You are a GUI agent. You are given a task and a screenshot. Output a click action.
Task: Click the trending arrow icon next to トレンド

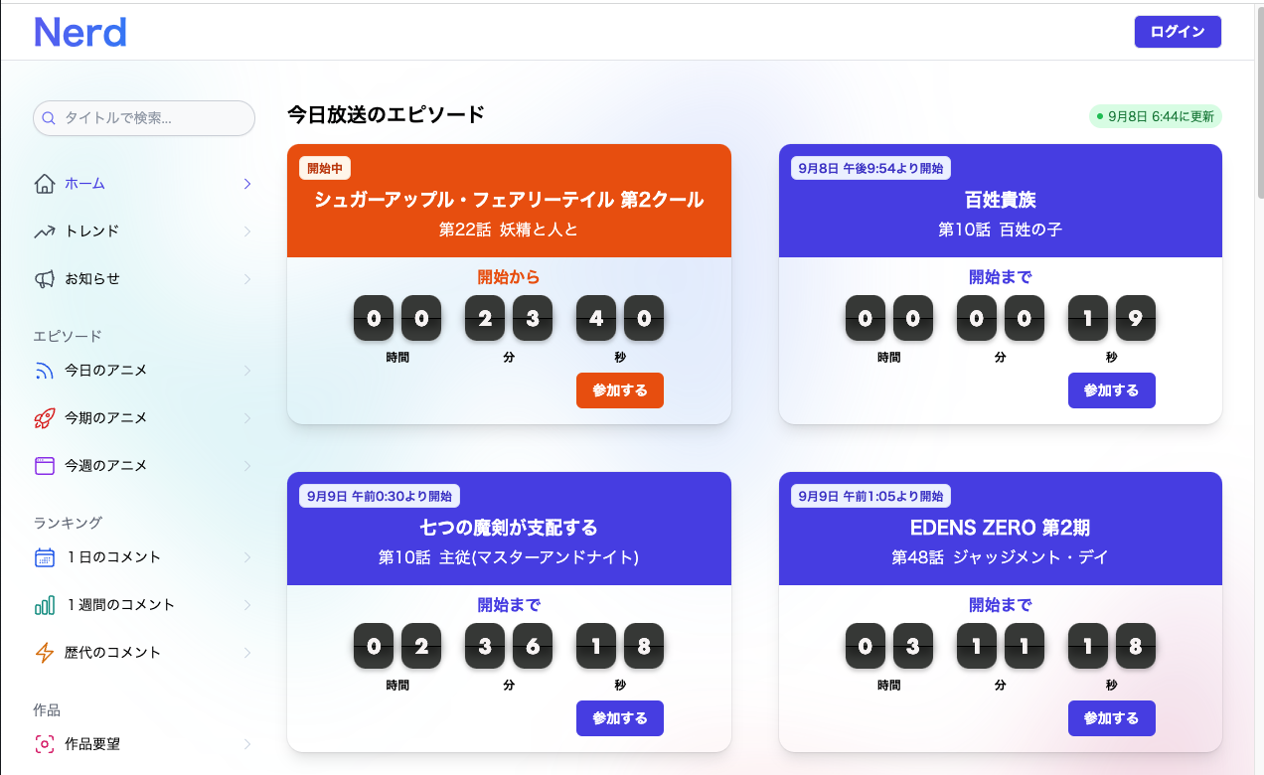click(x=44, y=231)
